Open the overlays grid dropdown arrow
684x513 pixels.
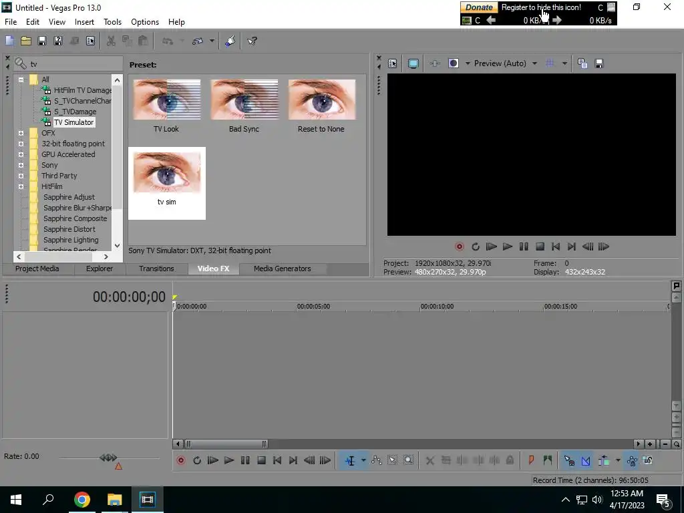point(564,63)
